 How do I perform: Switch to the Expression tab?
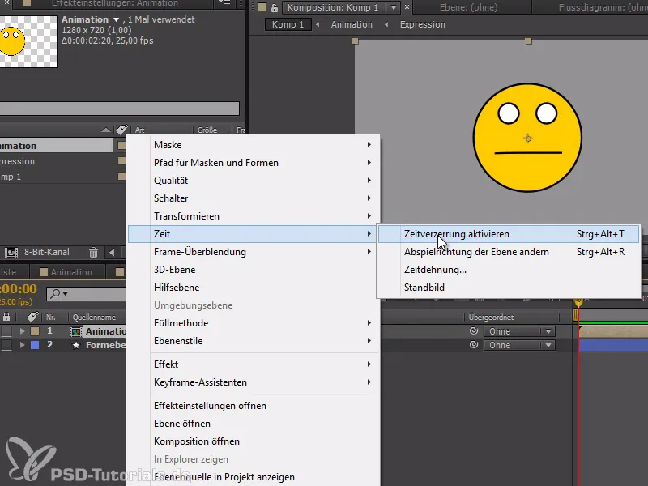(x=423, y=24)
